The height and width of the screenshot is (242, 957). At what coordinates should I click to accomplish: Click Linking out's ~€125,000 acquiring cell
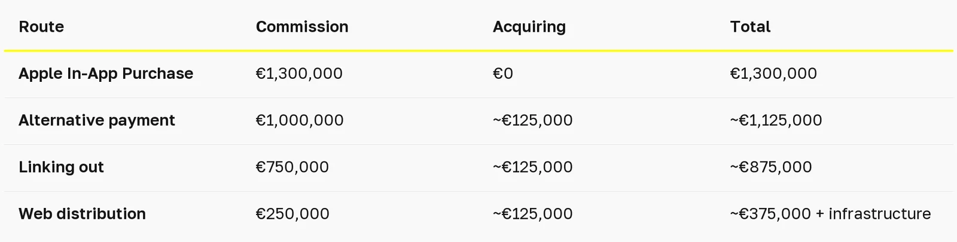pos(533,167)
